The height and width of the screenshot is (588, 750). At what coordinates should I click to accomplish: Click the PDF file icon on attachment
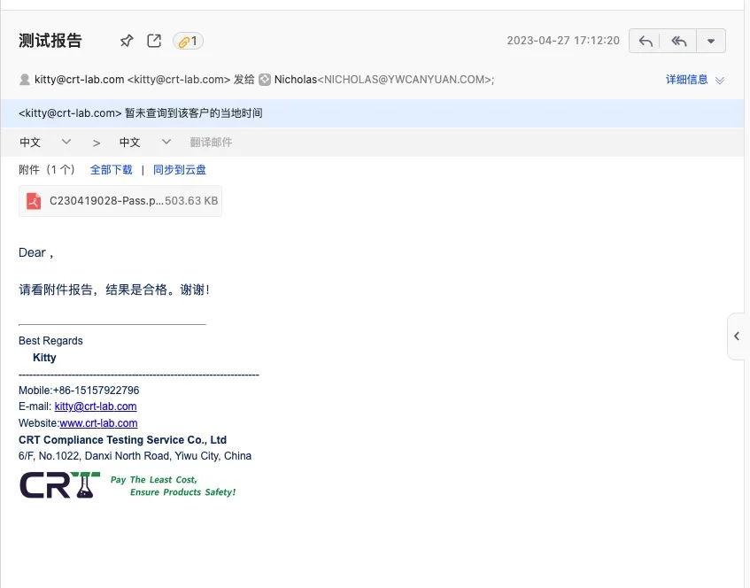(x=34, y=201)
